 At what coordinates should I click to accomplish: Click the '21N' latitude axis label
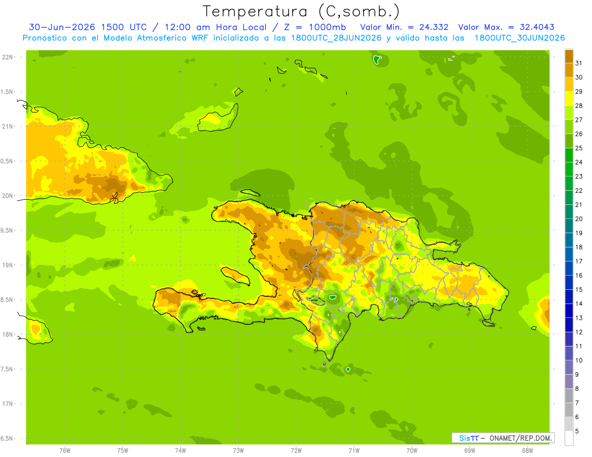[8, 126]
